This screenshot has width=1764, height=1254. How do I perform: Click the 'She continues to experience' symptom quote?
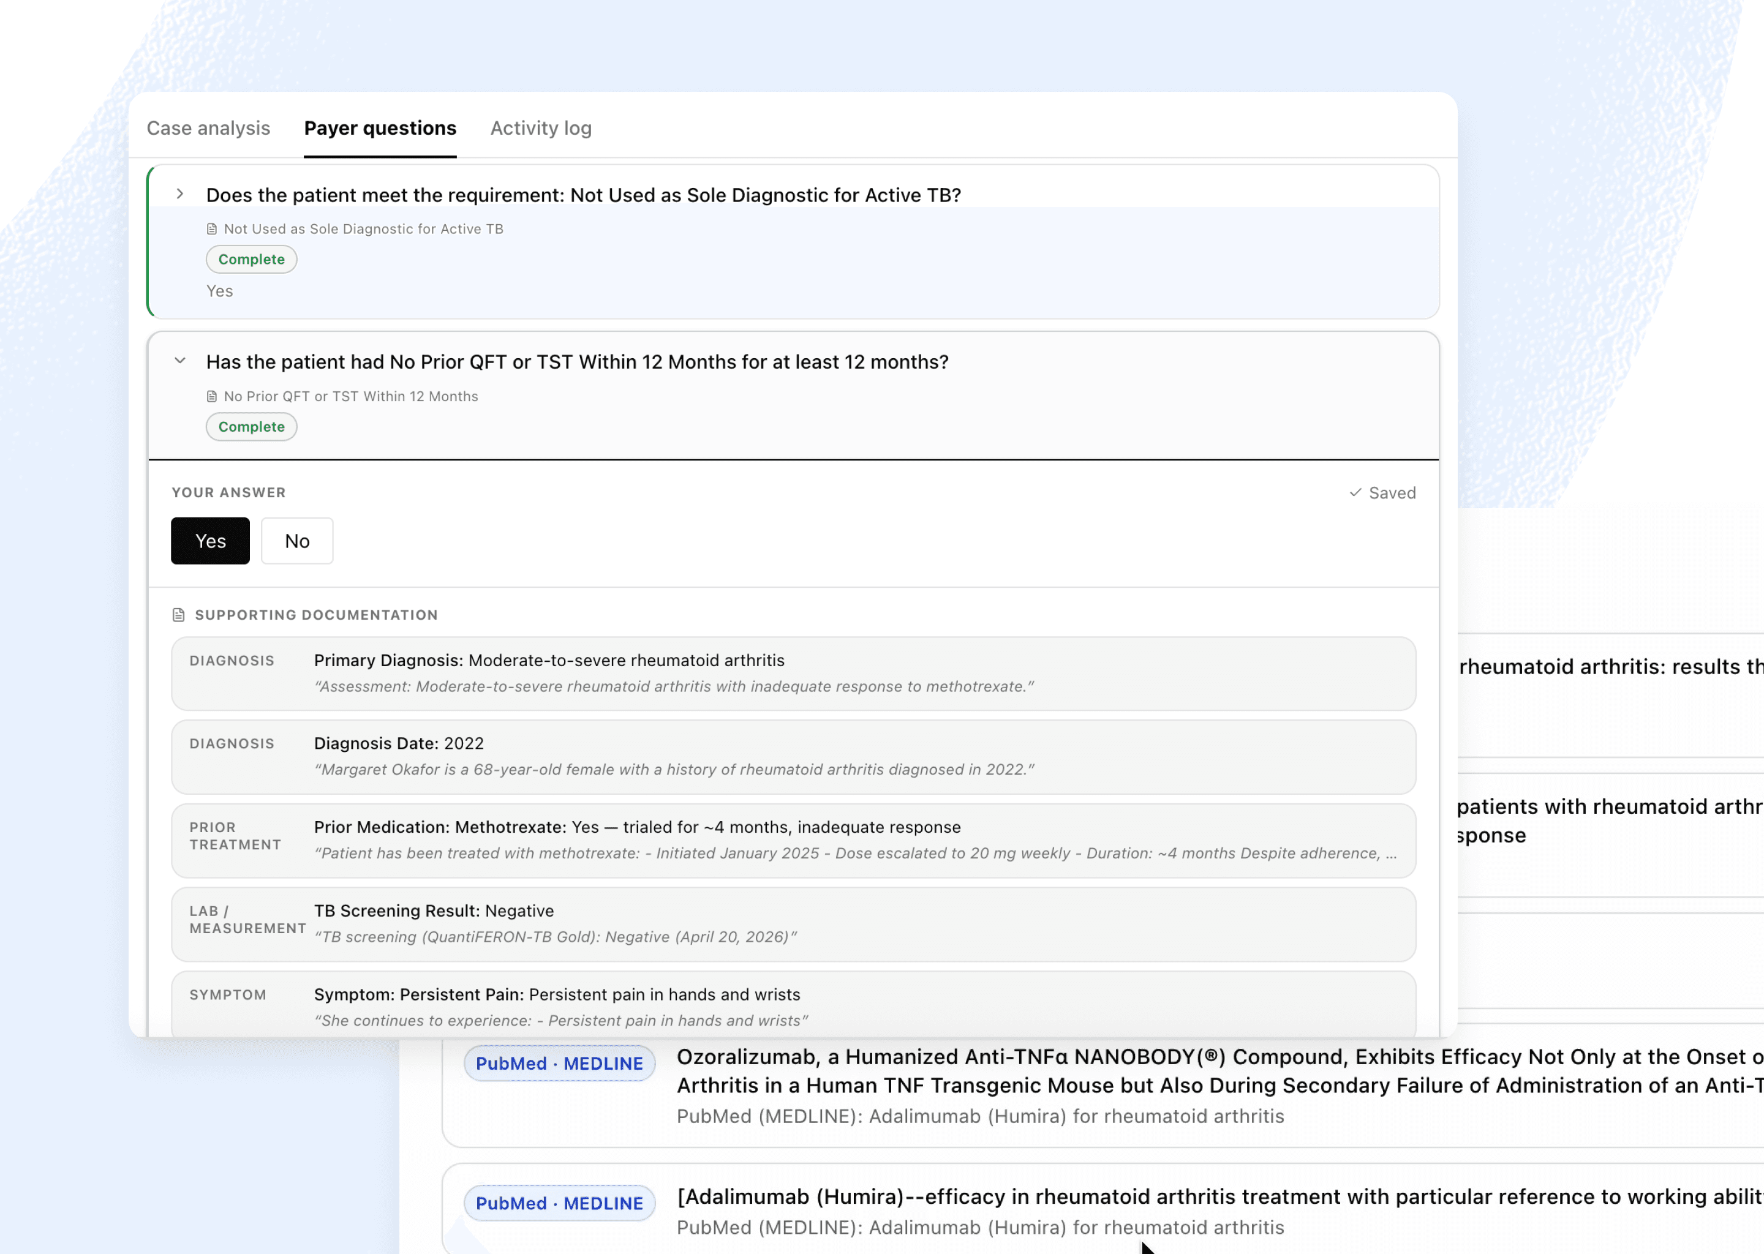click(x=560, y=1021)
